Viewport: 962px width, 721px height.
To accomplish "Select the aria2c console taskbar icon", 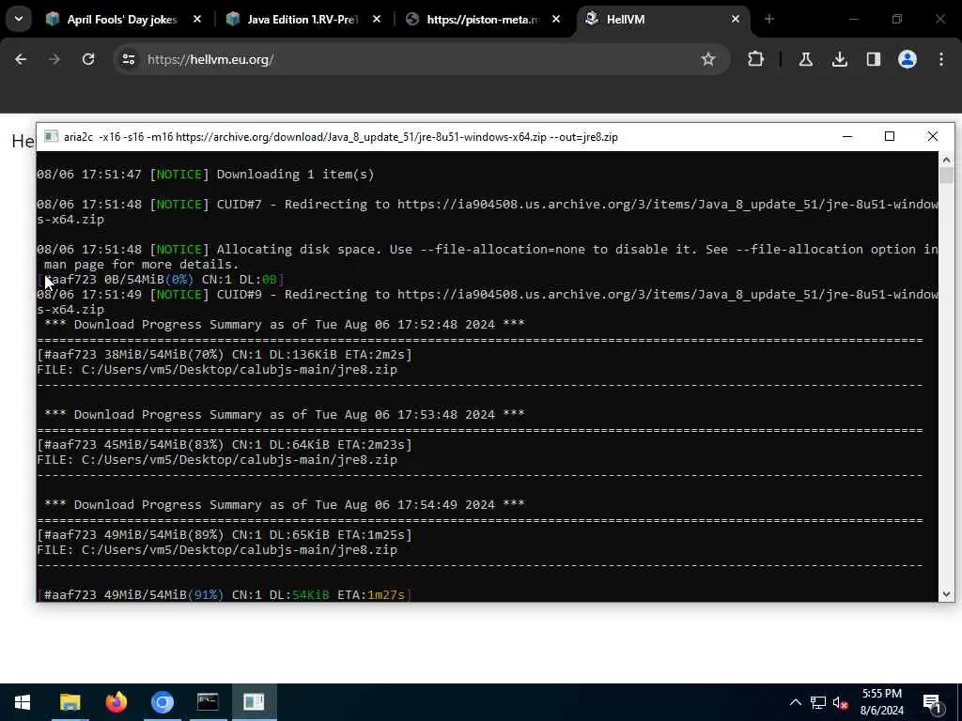I will (254, 702).
